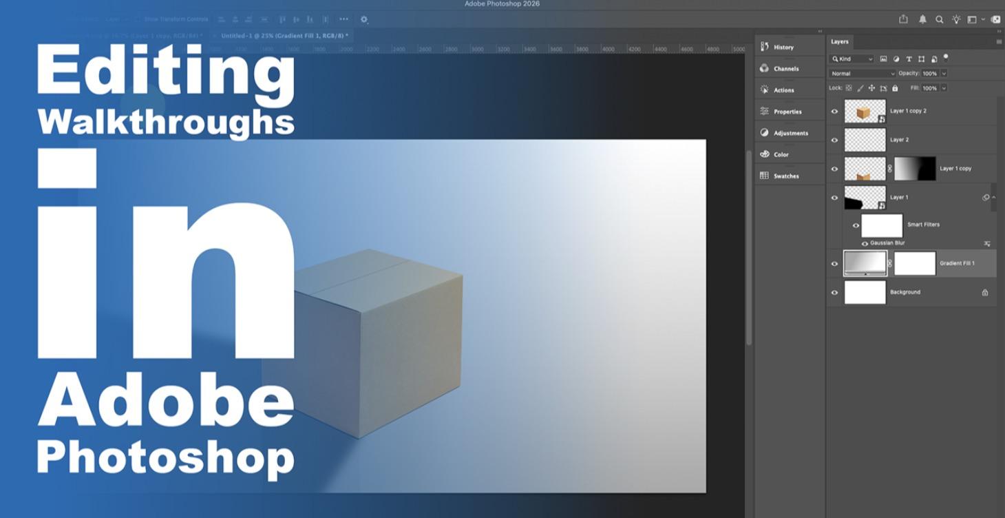This screenshot has height=518, width=1005.
Task: Click prevent artboard auto-nesting lock icon
Action: [883, 88]
